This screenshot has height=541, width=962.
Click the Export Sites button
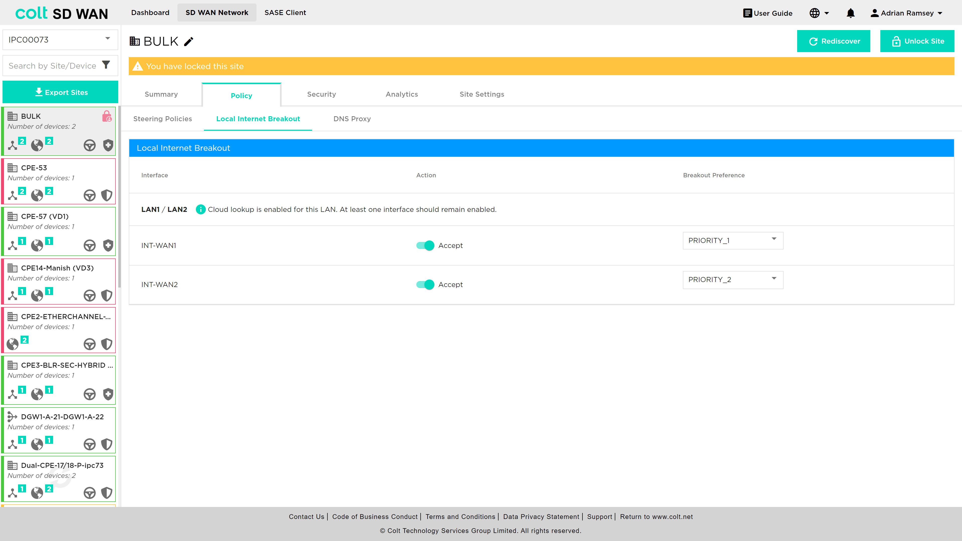click(60, 92)
